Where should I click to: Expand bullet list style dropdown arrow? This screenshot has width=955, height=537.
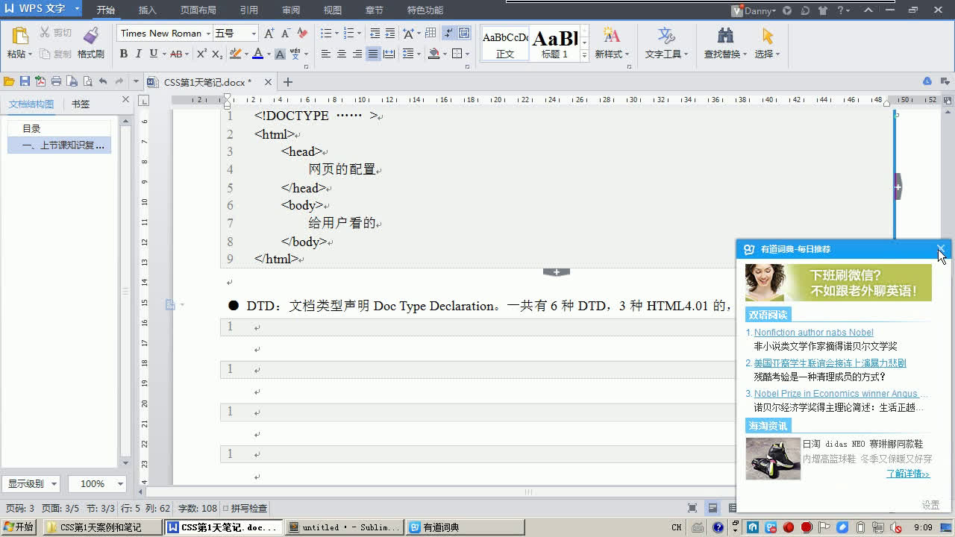(x=336, y=33)
